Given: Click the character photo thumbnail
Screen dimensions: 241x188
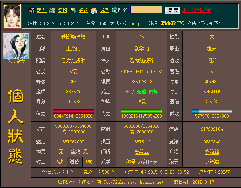Looking at the screenshot, I should point(16,46).
